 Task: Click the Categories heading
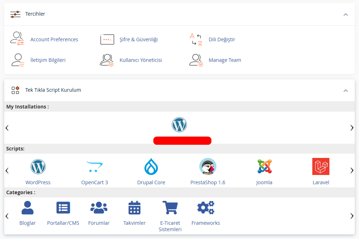(21, 192)
